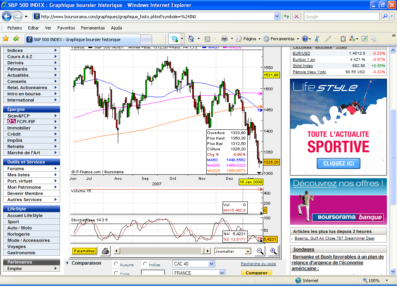Click the Recherche du code link
This screenshot has width=397, height=286.
tap(258, 264)
